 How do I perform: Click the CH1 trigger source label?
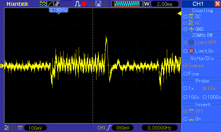click(x=101, y=128)
